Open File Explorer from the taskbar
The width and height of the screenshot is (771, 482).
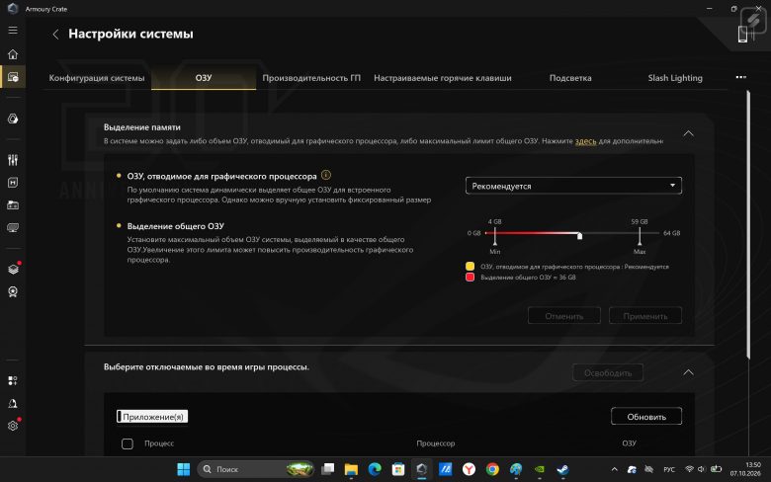351,470
